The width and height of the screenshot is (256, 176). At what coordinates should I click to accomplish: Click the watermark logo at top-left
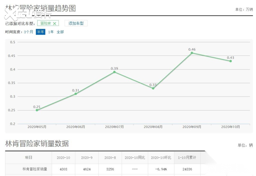[27, 13]
